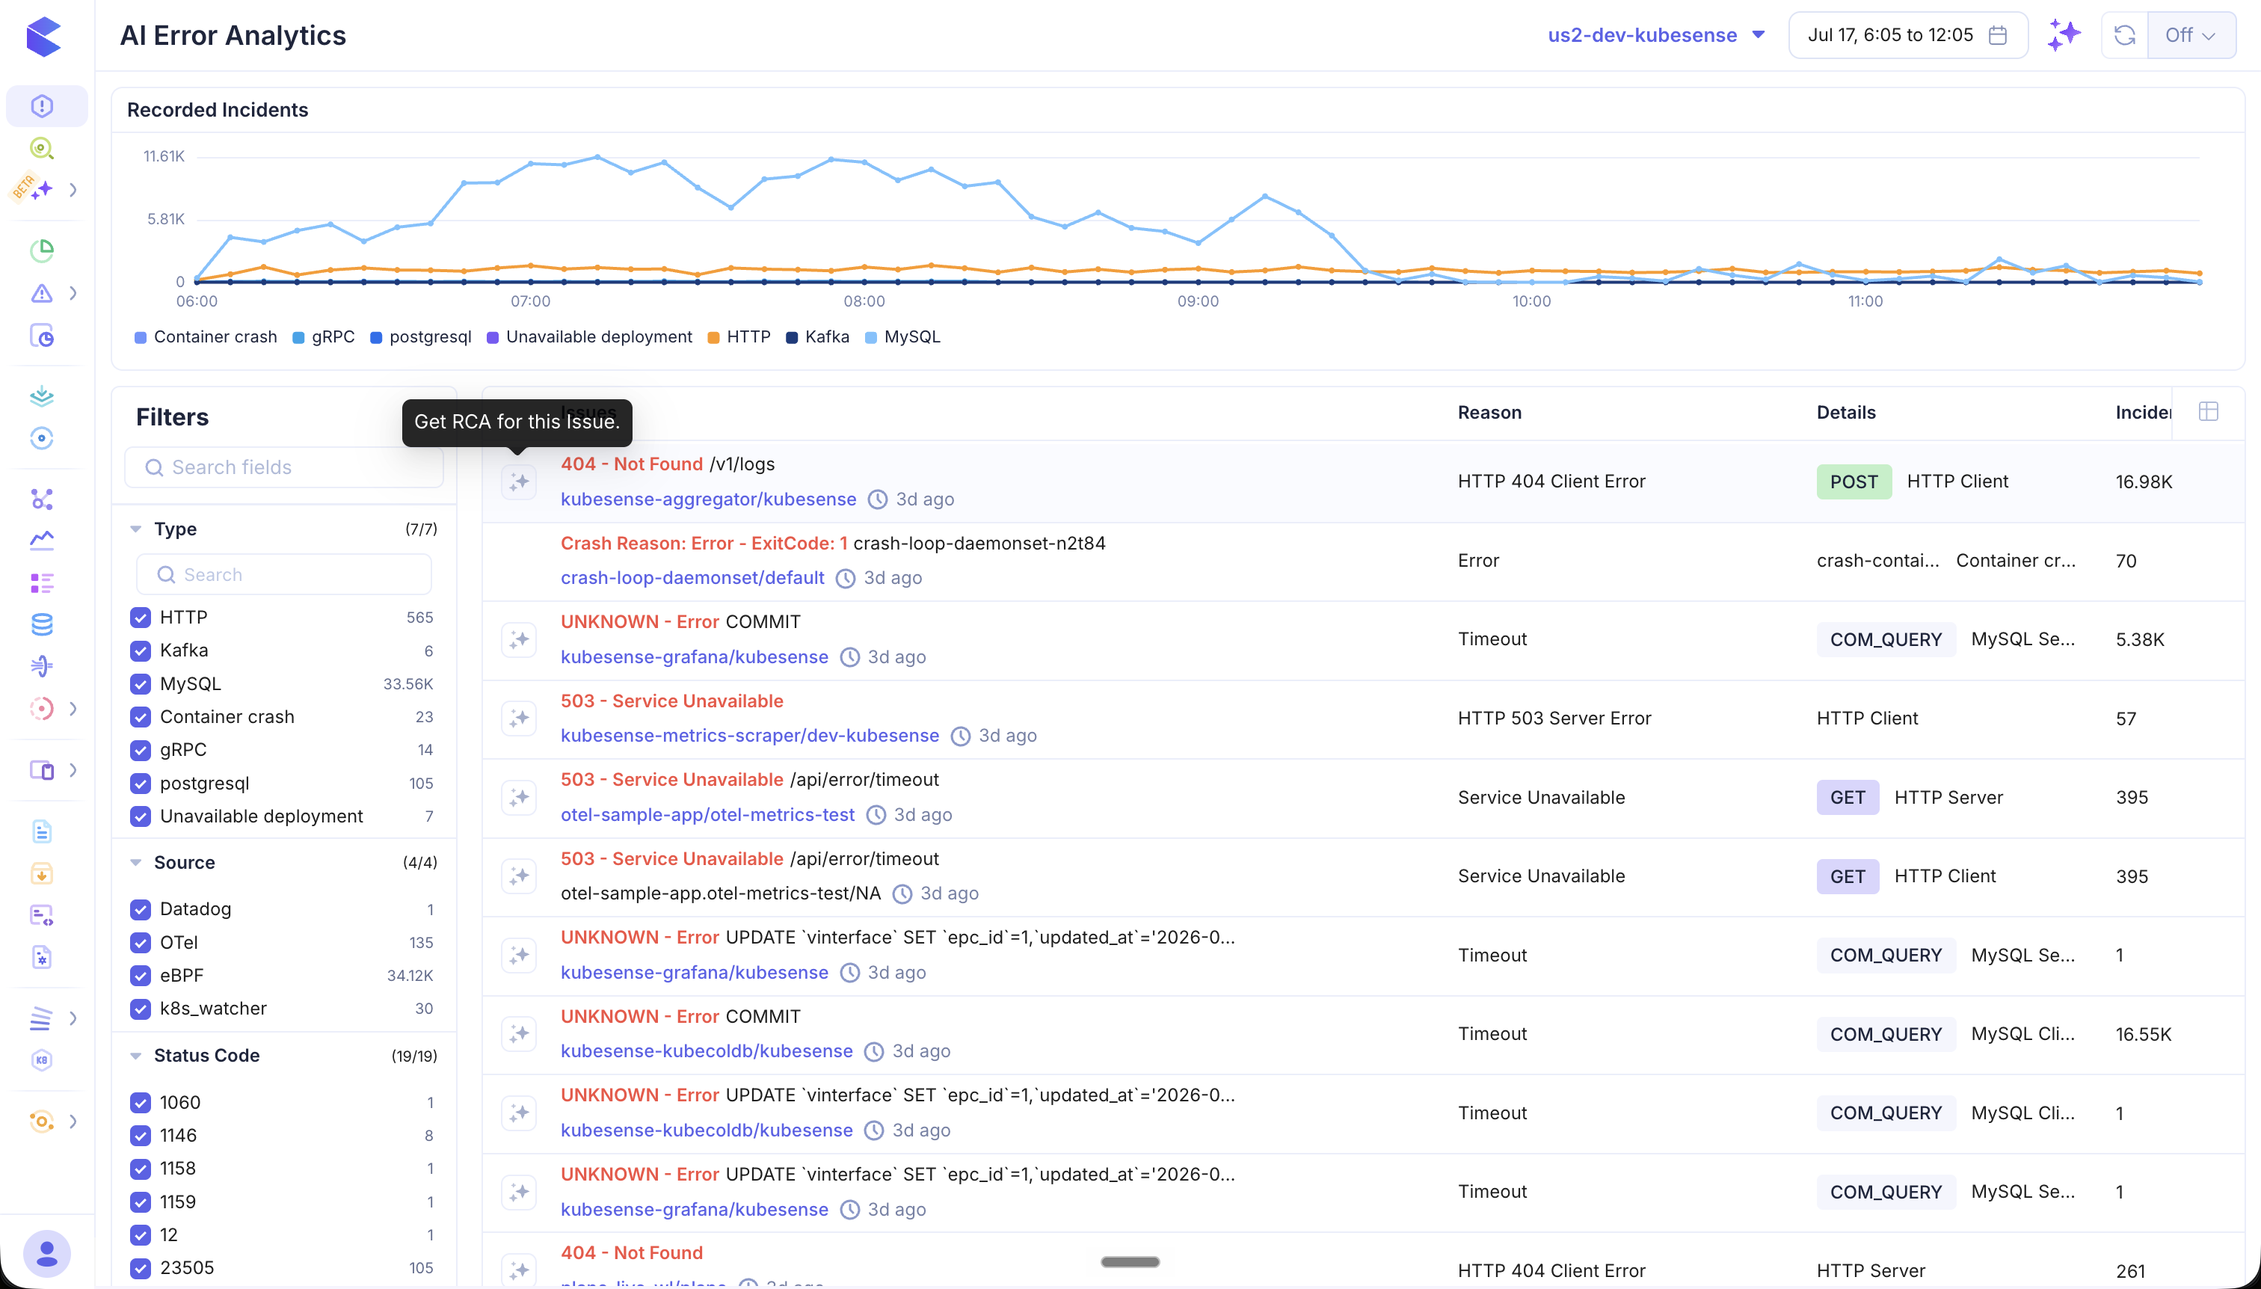Open the topology nodes sidebar icon
Screen dimensions: 2261x1289
42,499
